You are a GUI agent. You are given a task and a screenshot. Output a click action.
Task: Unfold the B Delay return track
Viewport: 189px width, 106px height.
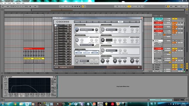tap(154, 67)
